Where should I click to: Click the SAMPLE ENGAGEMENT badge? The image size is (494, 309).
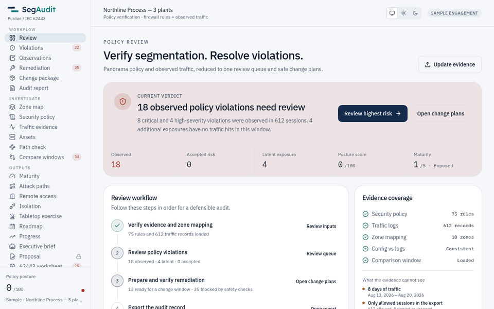click(x=454, y=13)
